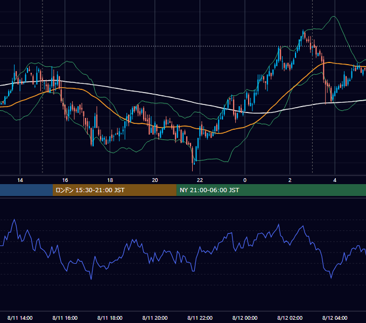
Task: Click the 22 hour label on price chart axis
Action: tap(200, 180)
